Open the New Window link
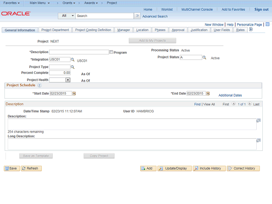The height and width of the screenshot is (204, 272). [214, 25]
